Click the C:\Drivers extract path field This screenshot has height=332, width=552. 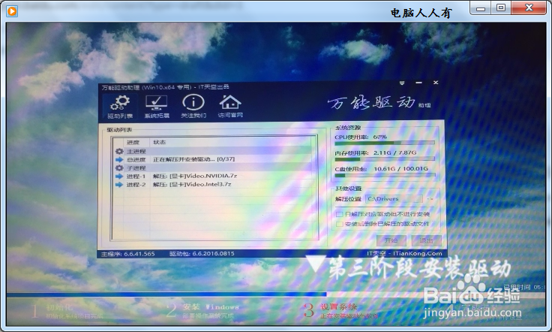click(394, 199)
